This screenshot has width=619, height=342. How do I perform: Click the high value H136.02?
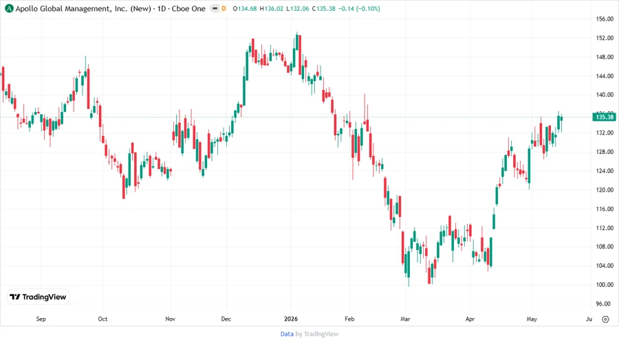[x=272, y=9]
